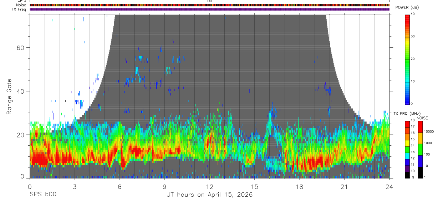
Task: Click the TX FRQ (MHz) color scale
Action: (x=407, y=150)
